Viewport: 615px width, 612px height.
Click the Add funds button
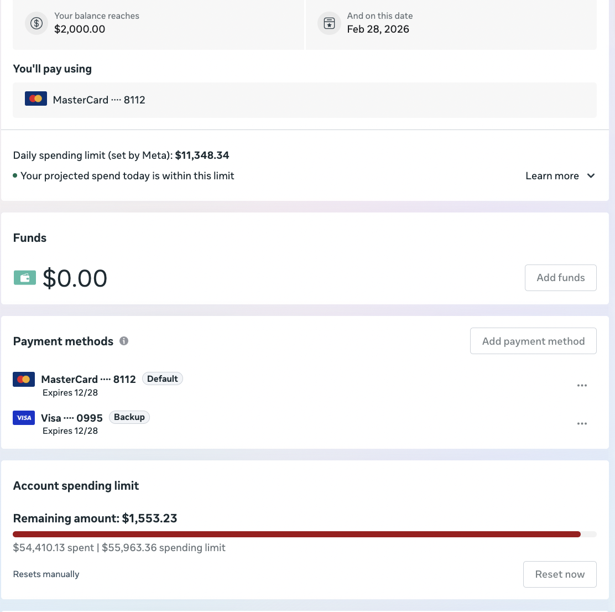point(560,278)
